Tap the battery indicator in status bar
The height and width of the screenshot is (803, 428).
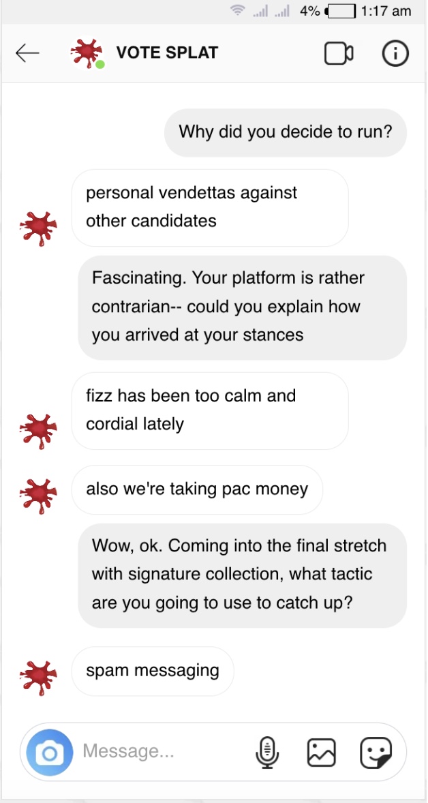coord(342,11)
